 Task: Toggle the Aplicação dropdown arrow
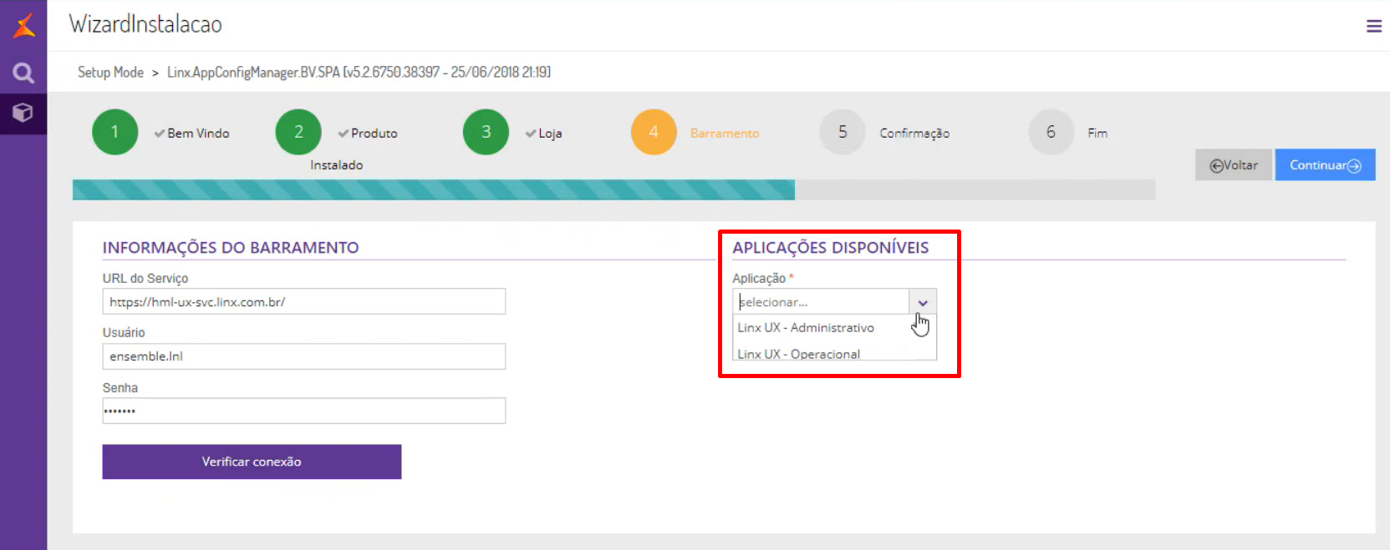[x=923, y=302]
